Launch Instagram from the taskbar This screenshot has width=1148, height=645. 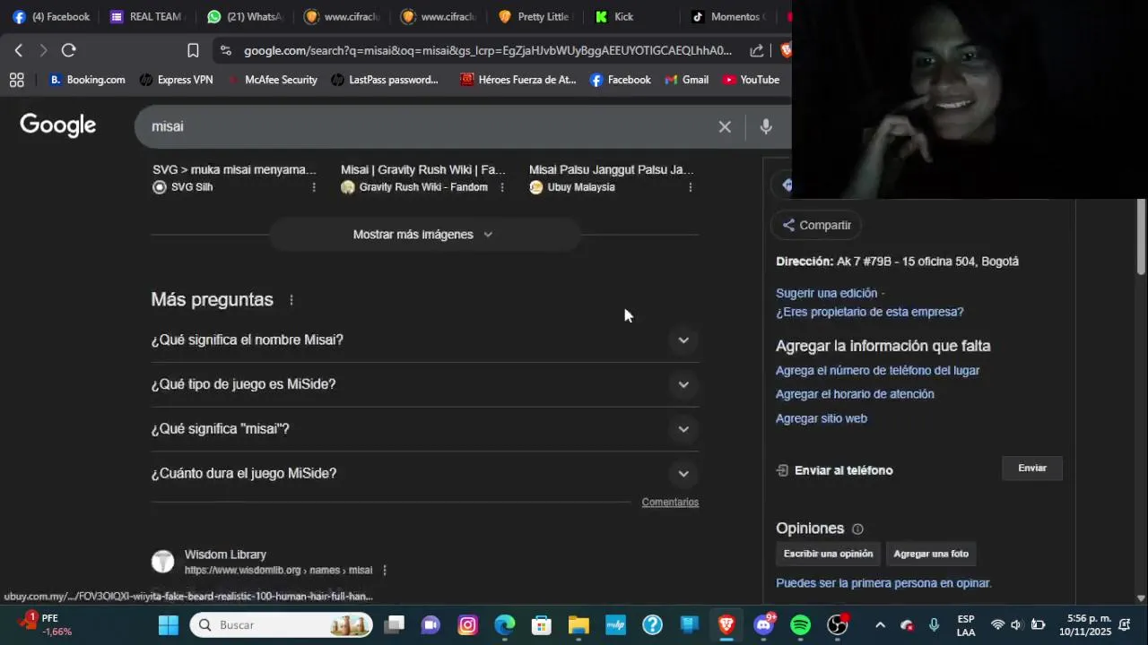(468, 624)
